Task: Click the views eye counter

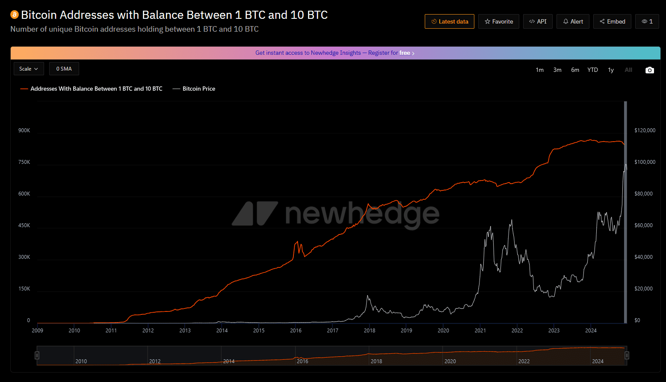Action: [x=647, y=21]
